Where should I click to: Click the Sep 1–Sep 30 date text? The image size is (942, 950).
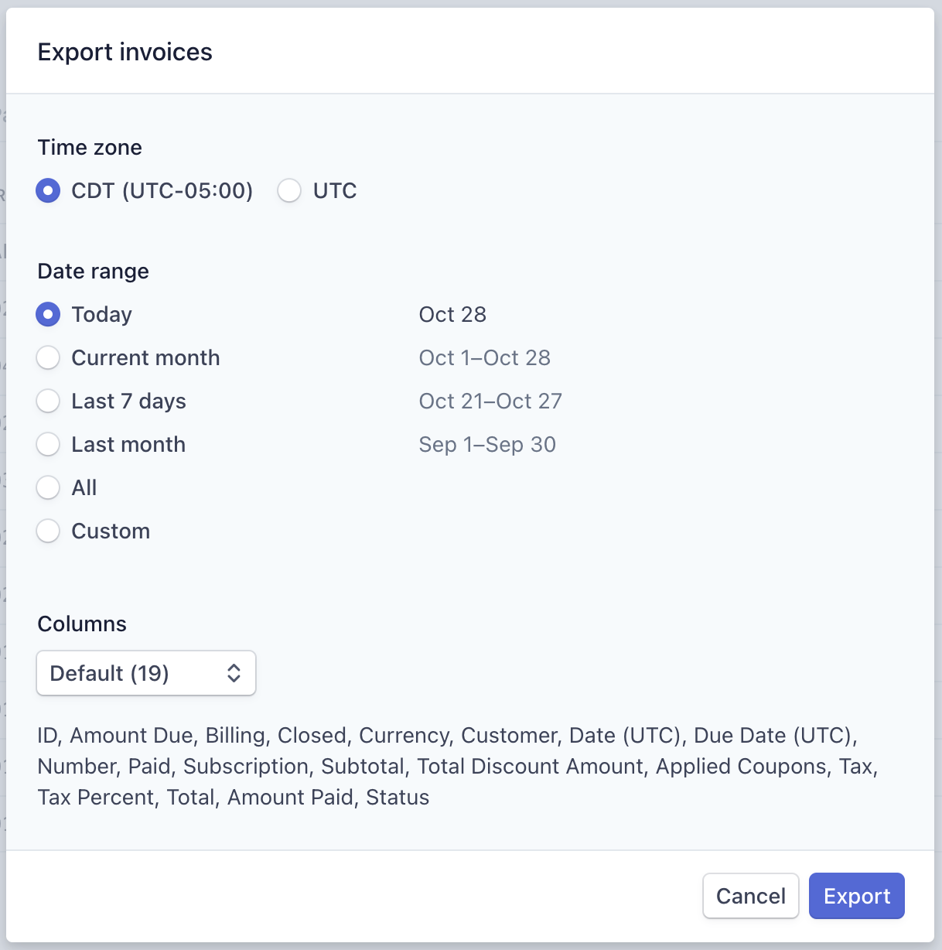click(487, 444)
